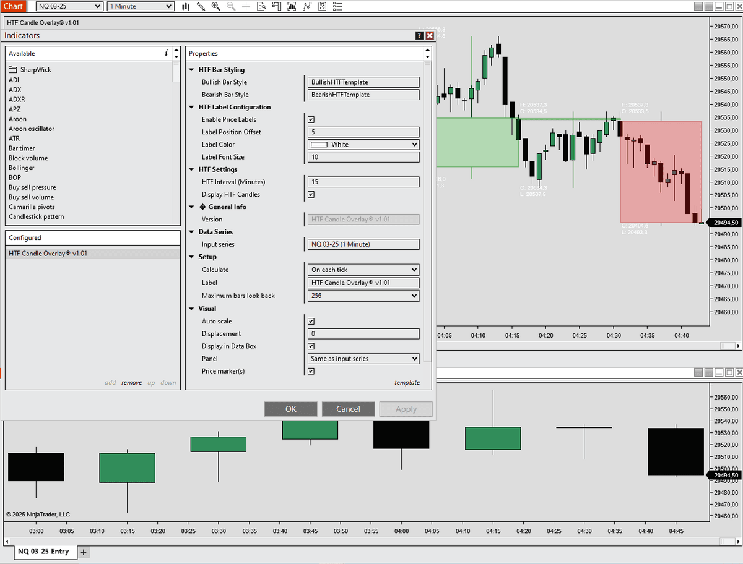Image resolution: width=743 pixels, height=564 pixels.
Task: Open the Data Box icon
Action: [x=261, y=6]
